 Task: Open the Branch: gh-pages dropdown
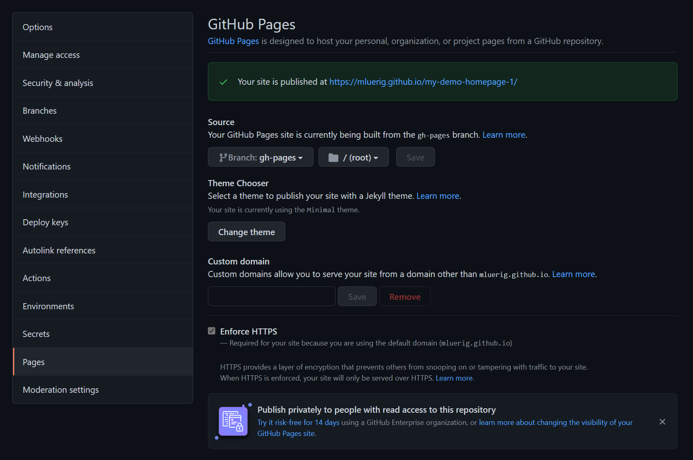260,157
